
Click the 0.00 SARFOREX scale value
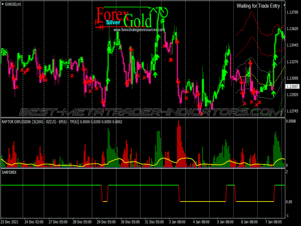click(x=289, y=202)
